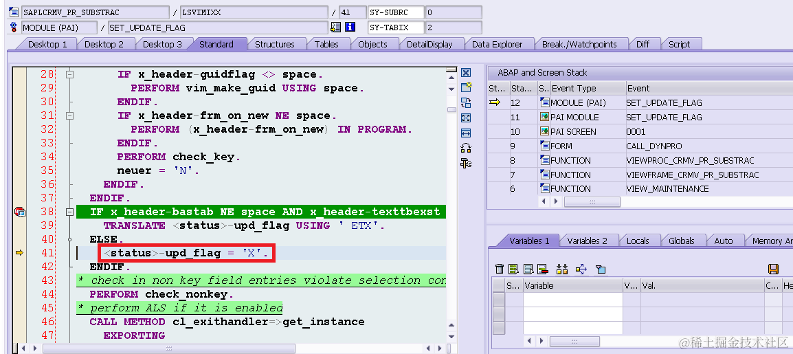Open the DetailDisplay tab
Image resolution: width=793 pixels, height=354 pixels.
tap(429, 45)
